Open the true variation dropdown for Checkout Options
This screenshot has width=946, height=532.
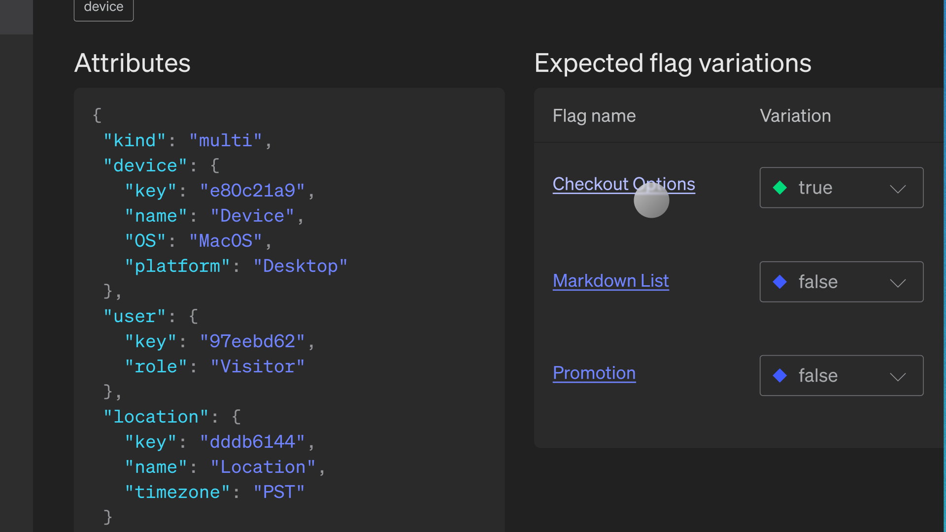click(841, 188)
